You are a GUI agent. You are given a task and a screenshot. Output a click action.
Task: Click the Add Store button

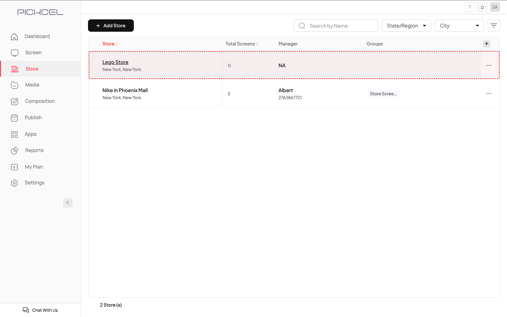tap(111, 26)
